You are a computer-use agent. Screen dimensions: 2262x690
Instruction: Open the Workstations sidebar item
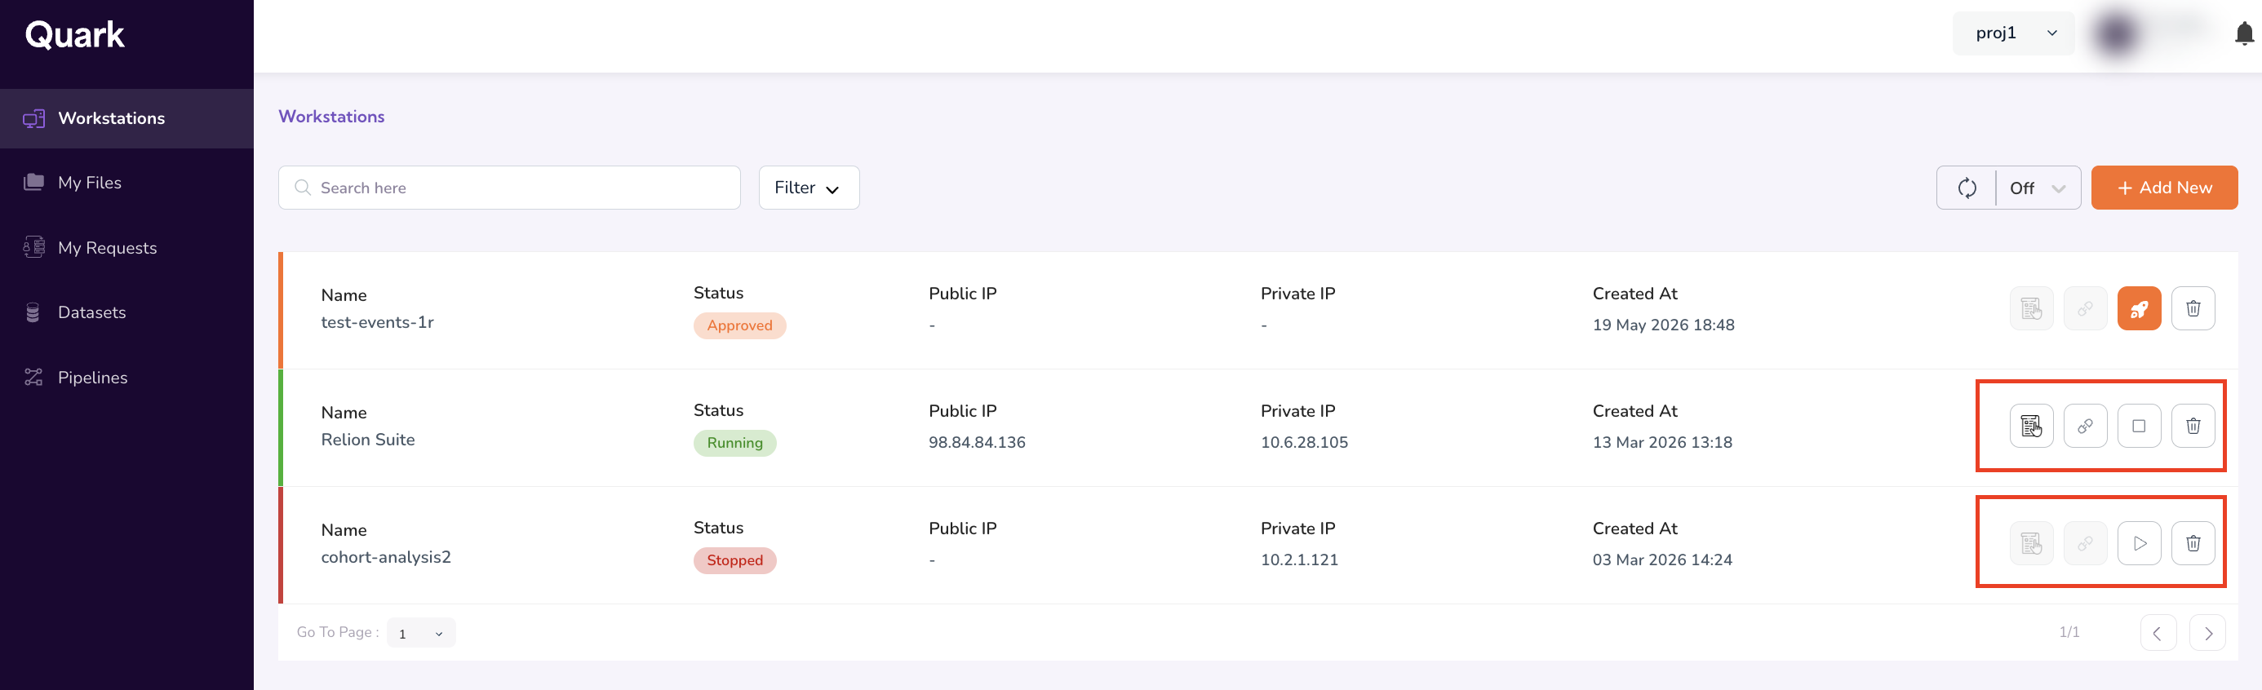pyautogui.click(x=126, y=118)
